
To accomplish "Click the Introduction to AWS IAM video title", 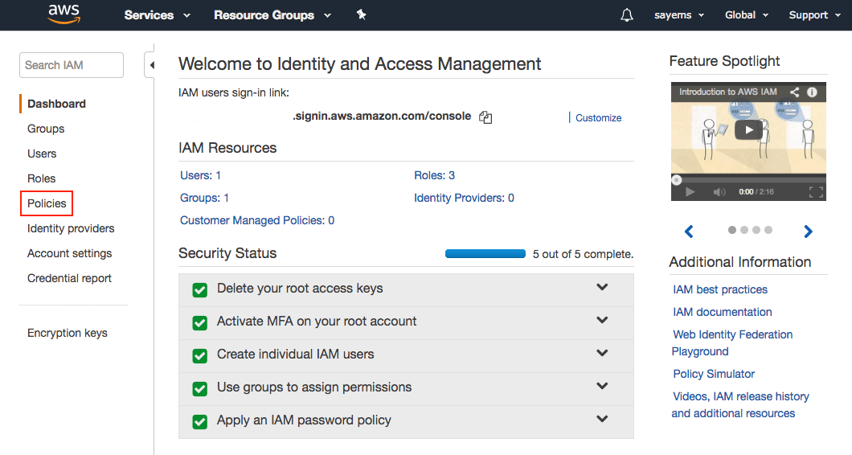I will pyautogui.click(x=727, y=92).
